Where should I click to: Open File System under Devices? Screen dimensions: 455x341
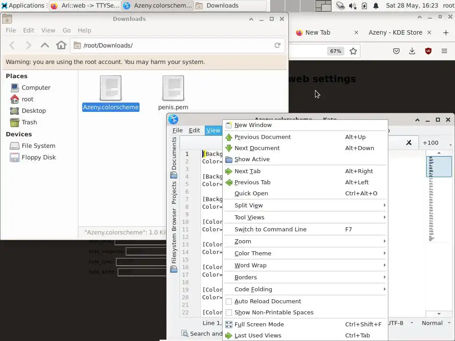tap(32, 146)
